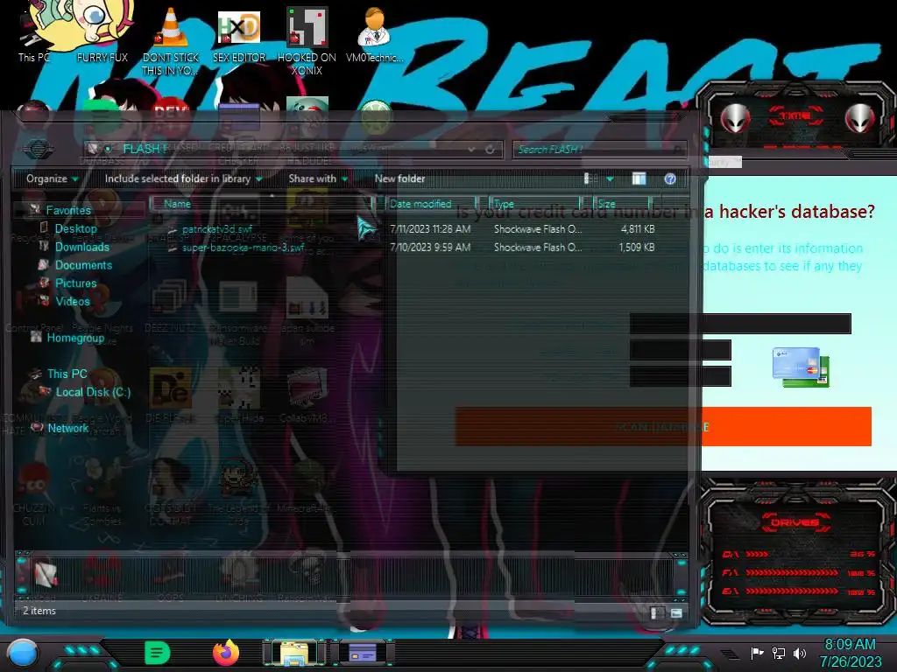
Task: Click the hacker's database heading in browser
Action: pyautogui.click(x=665, y=212)
